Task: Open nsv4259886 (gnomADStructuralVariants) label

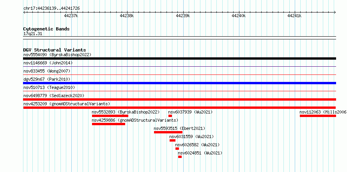Action: [135, 120]
